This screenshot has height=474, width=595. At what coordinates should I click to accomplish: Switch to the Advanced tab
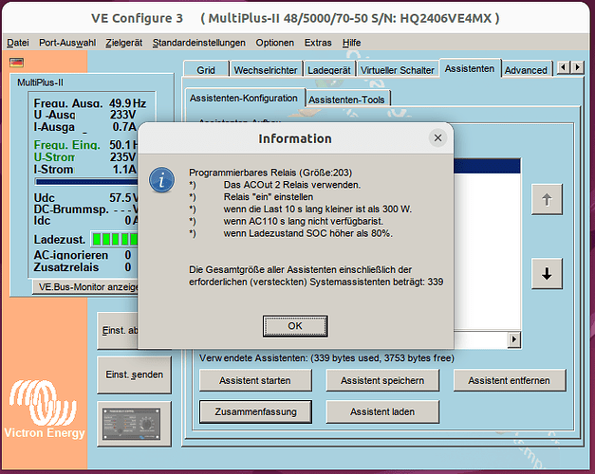point(526,70)
